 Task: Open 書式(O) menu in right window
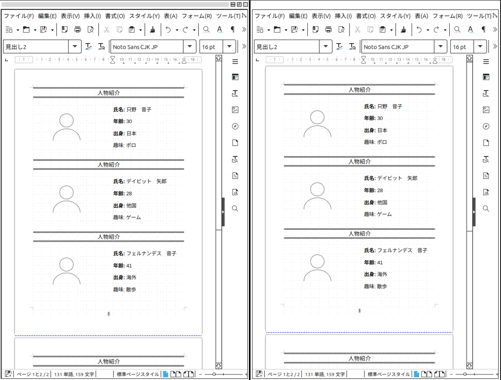point(366,16)
